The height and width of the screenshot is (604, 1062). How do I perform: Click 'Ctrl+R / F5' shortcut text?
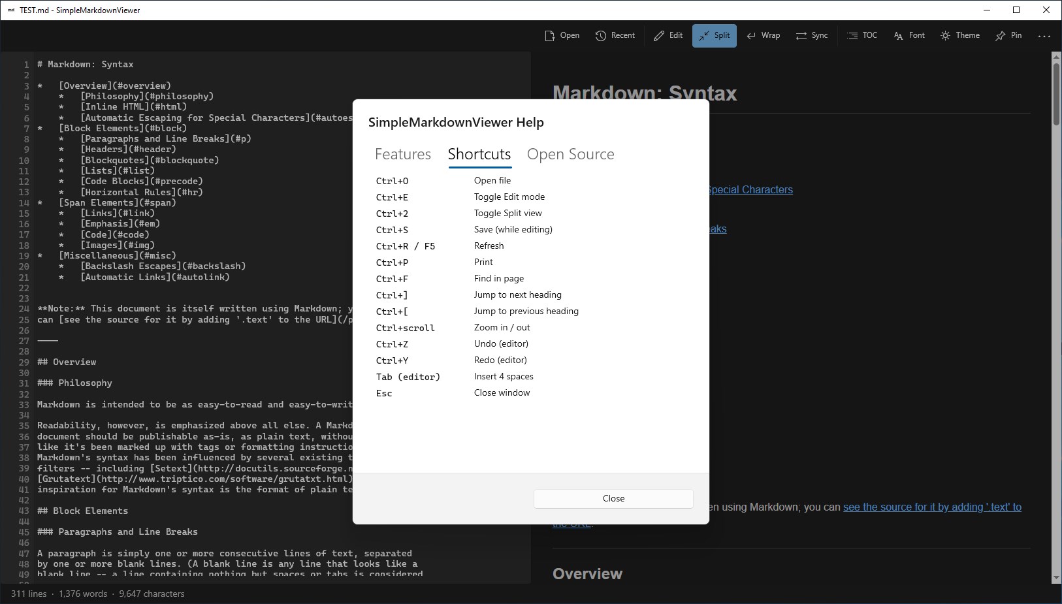406,246
